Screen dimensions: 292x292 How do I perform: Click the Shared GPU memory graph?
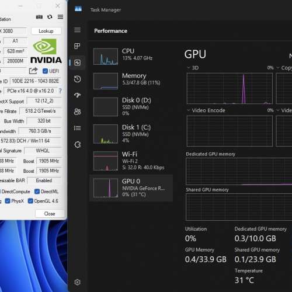coord(239,207)
